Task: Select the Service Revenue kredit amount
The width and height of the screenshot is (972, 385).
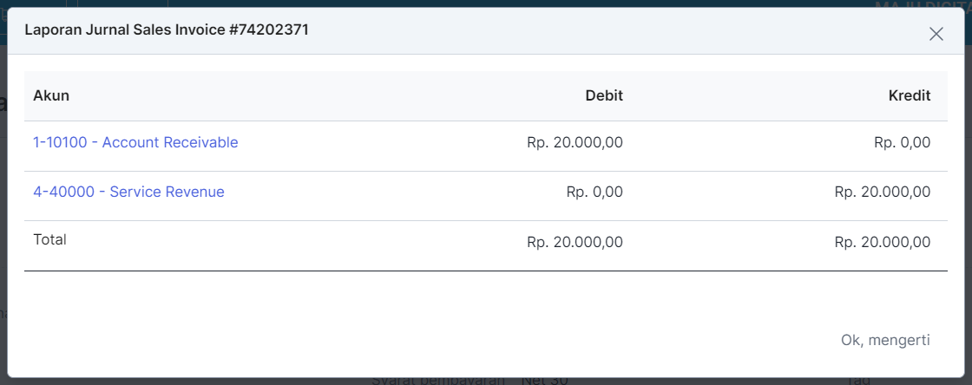Action: 883,192
